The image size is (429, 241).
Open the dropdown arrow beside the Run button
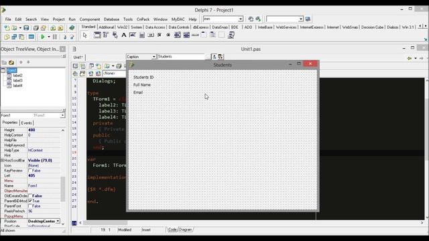coord(49,37)
